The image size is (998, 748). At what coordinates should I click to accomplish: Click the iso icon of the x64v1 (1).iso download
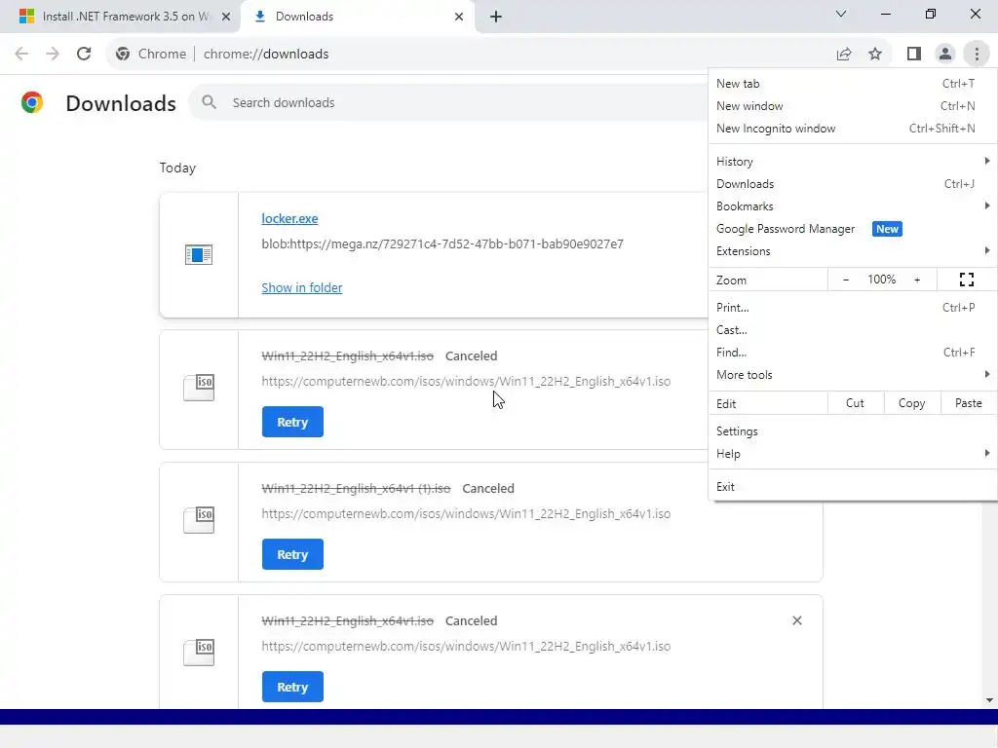click(x=199, y=520)
